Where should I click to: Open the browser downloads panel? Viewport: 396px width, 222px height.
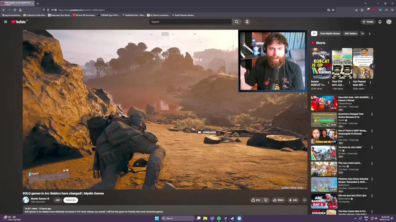[x=356, y=10]
